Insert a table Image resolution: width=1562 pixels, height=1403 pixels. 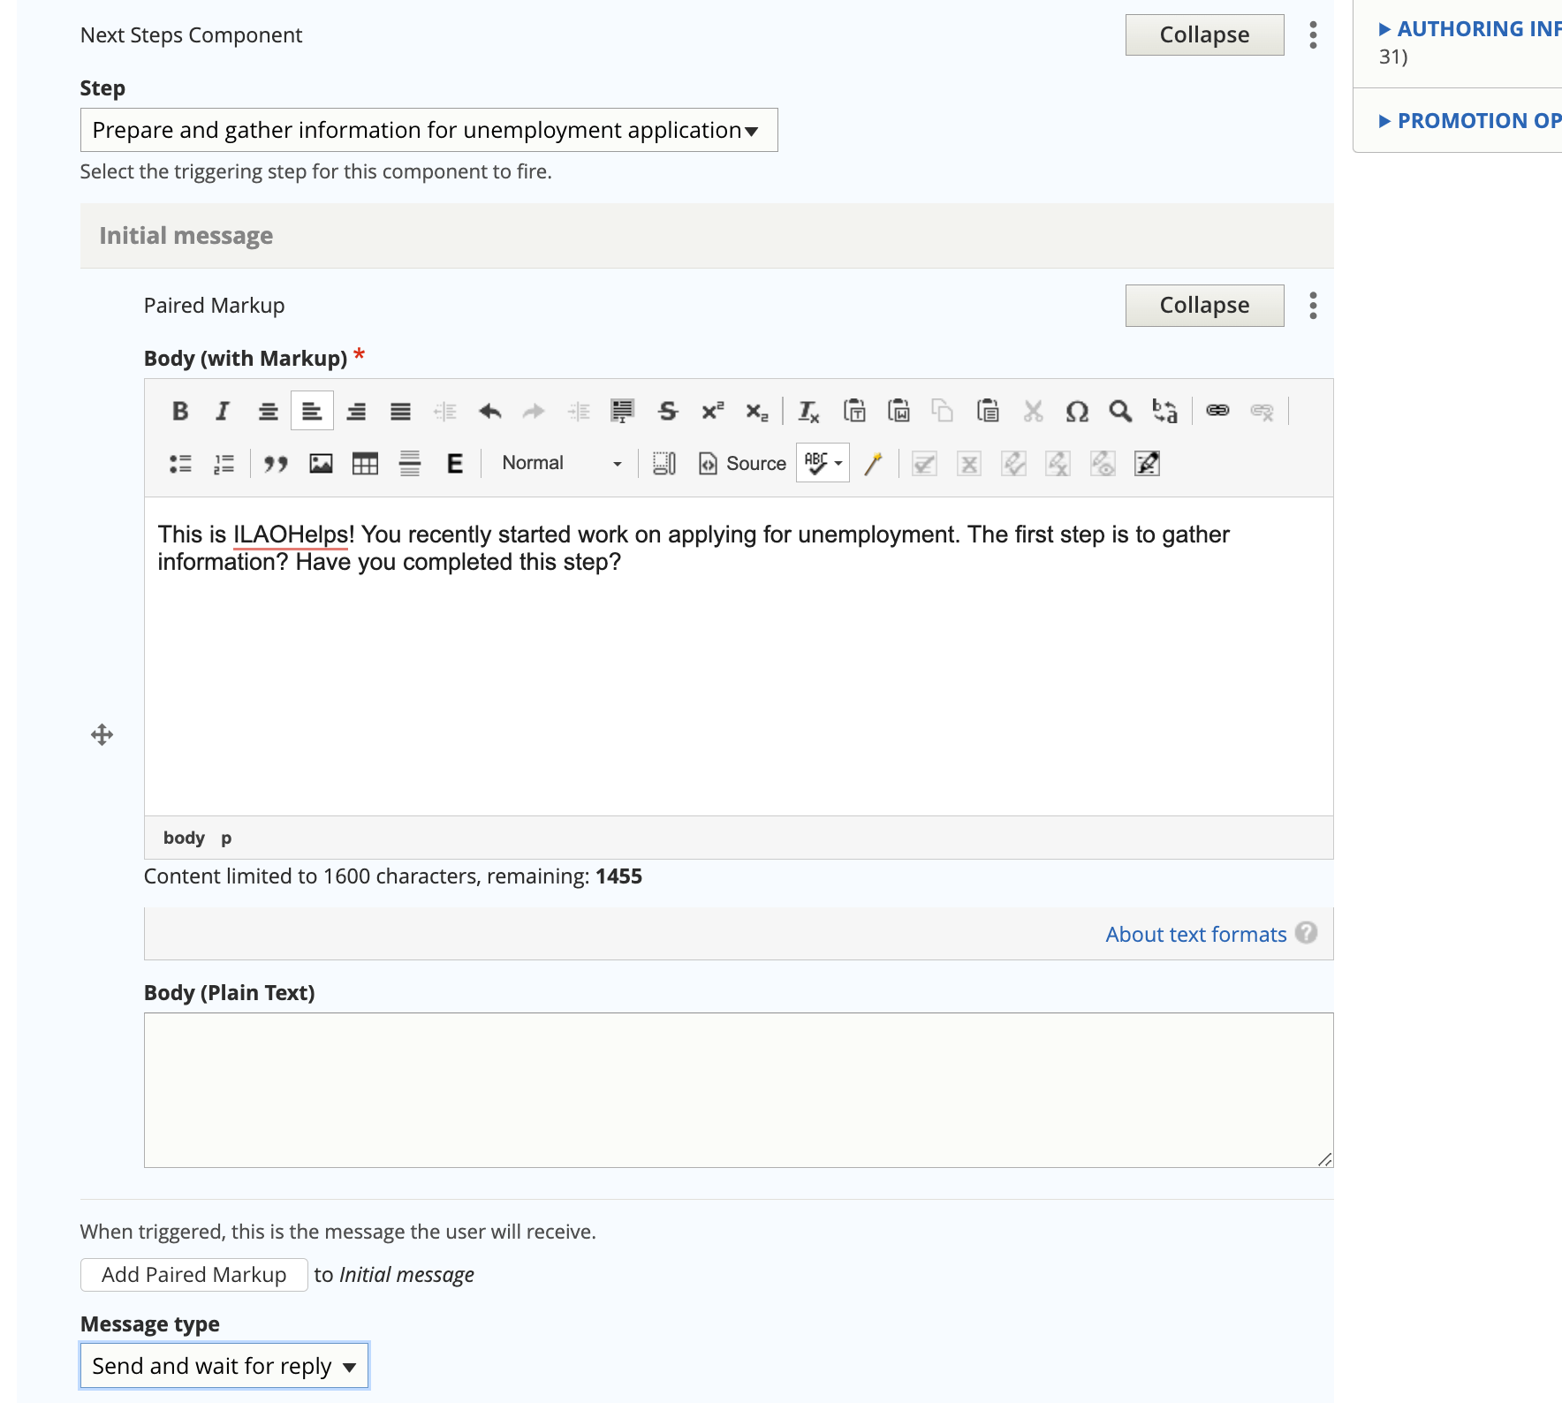(x=365, y=463)
